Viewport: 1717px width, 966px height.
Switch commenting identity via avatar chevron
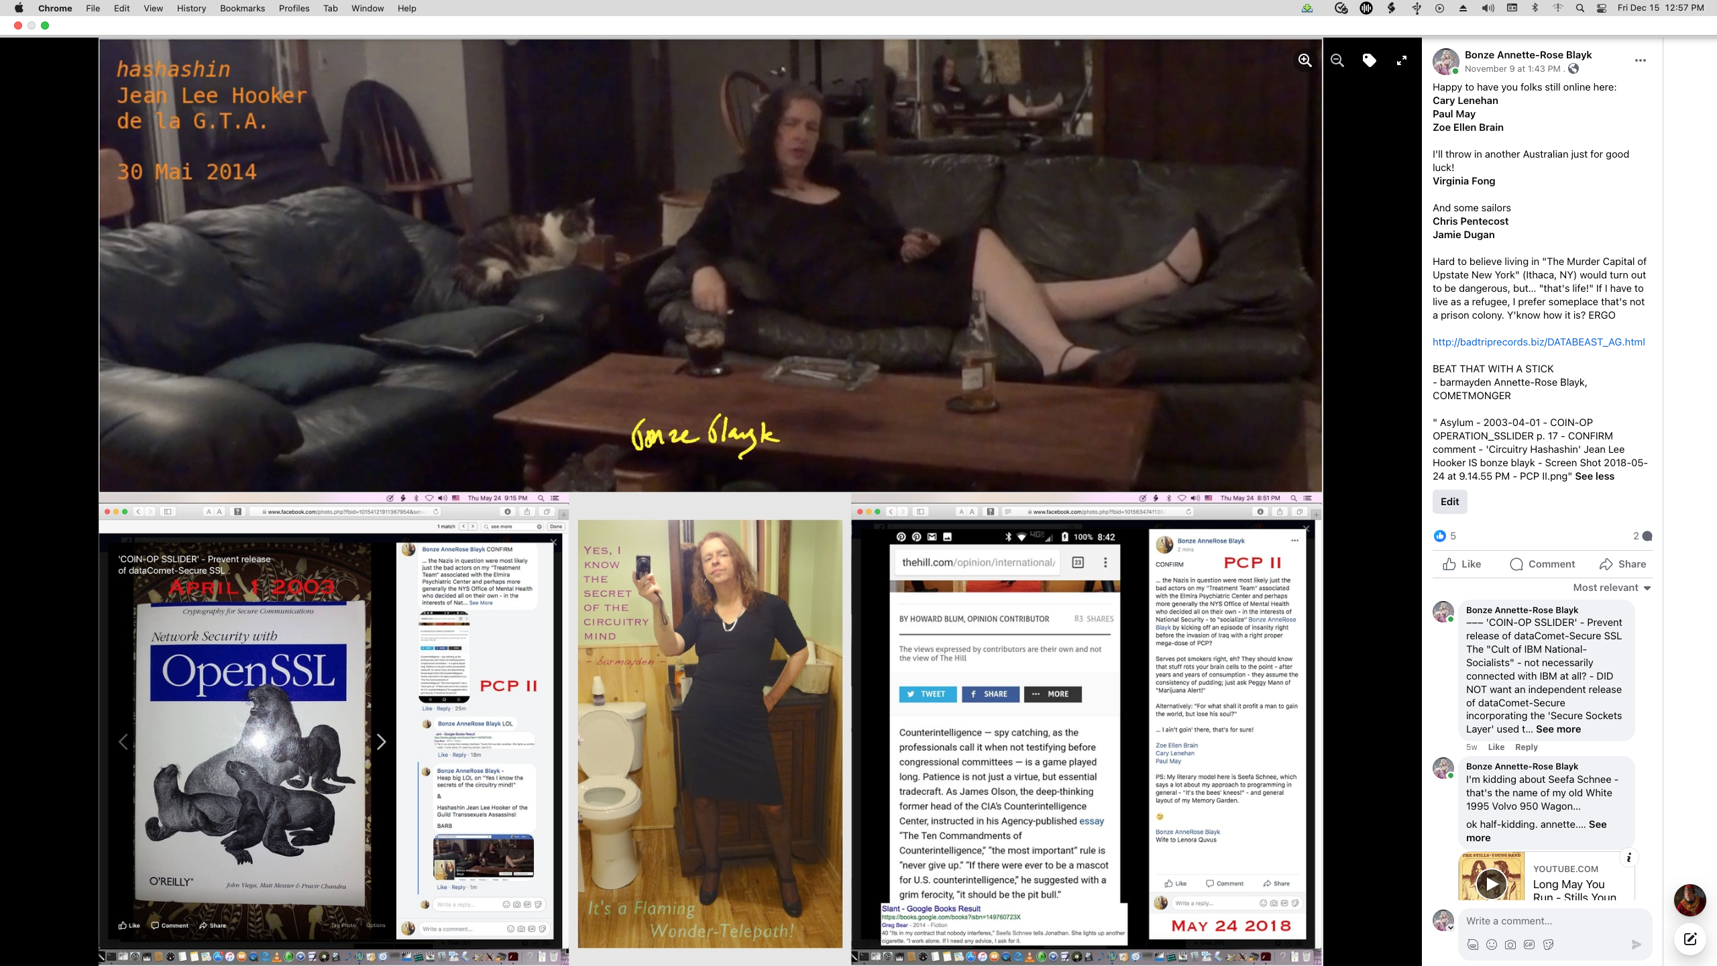(1450, 928)
